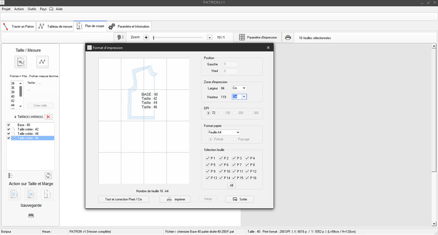Click the measurement chart icon under Taille / Mesure

42,62
